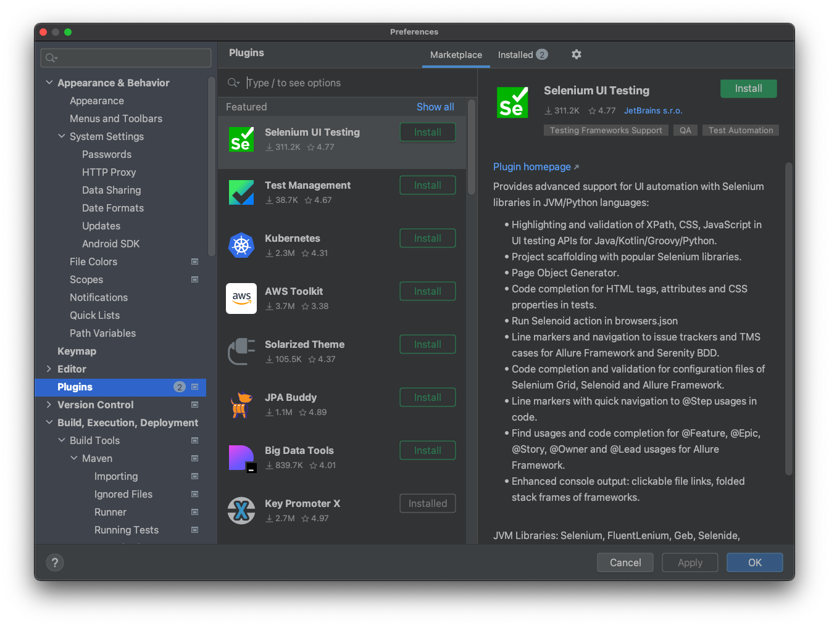Click the JPA Buddy plugin icon
The width and height of the screenshot is (829, 626).
pos(241,405)
